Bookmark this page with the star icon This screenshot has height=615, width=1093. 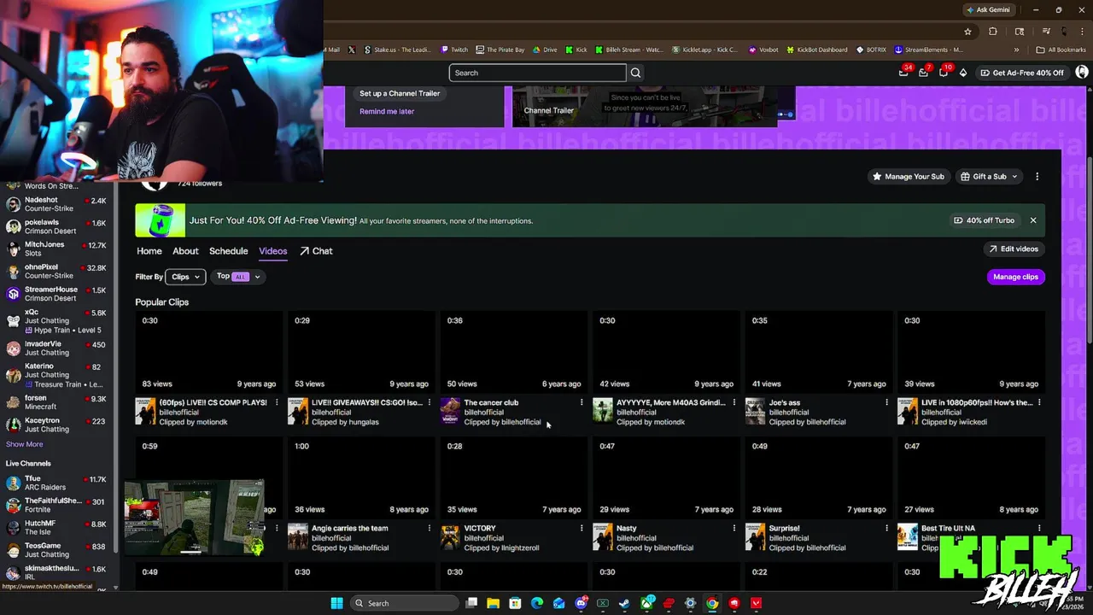[967, 32]
